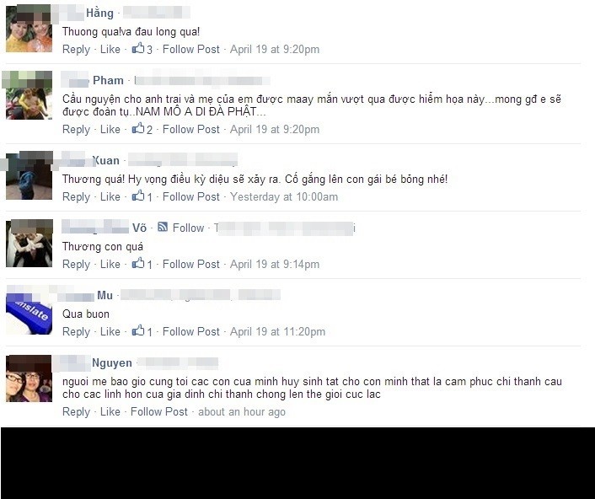Click the thumbs-up icon on Võ's comment
The image size is (595, 499).
click(x=138, y=263)
